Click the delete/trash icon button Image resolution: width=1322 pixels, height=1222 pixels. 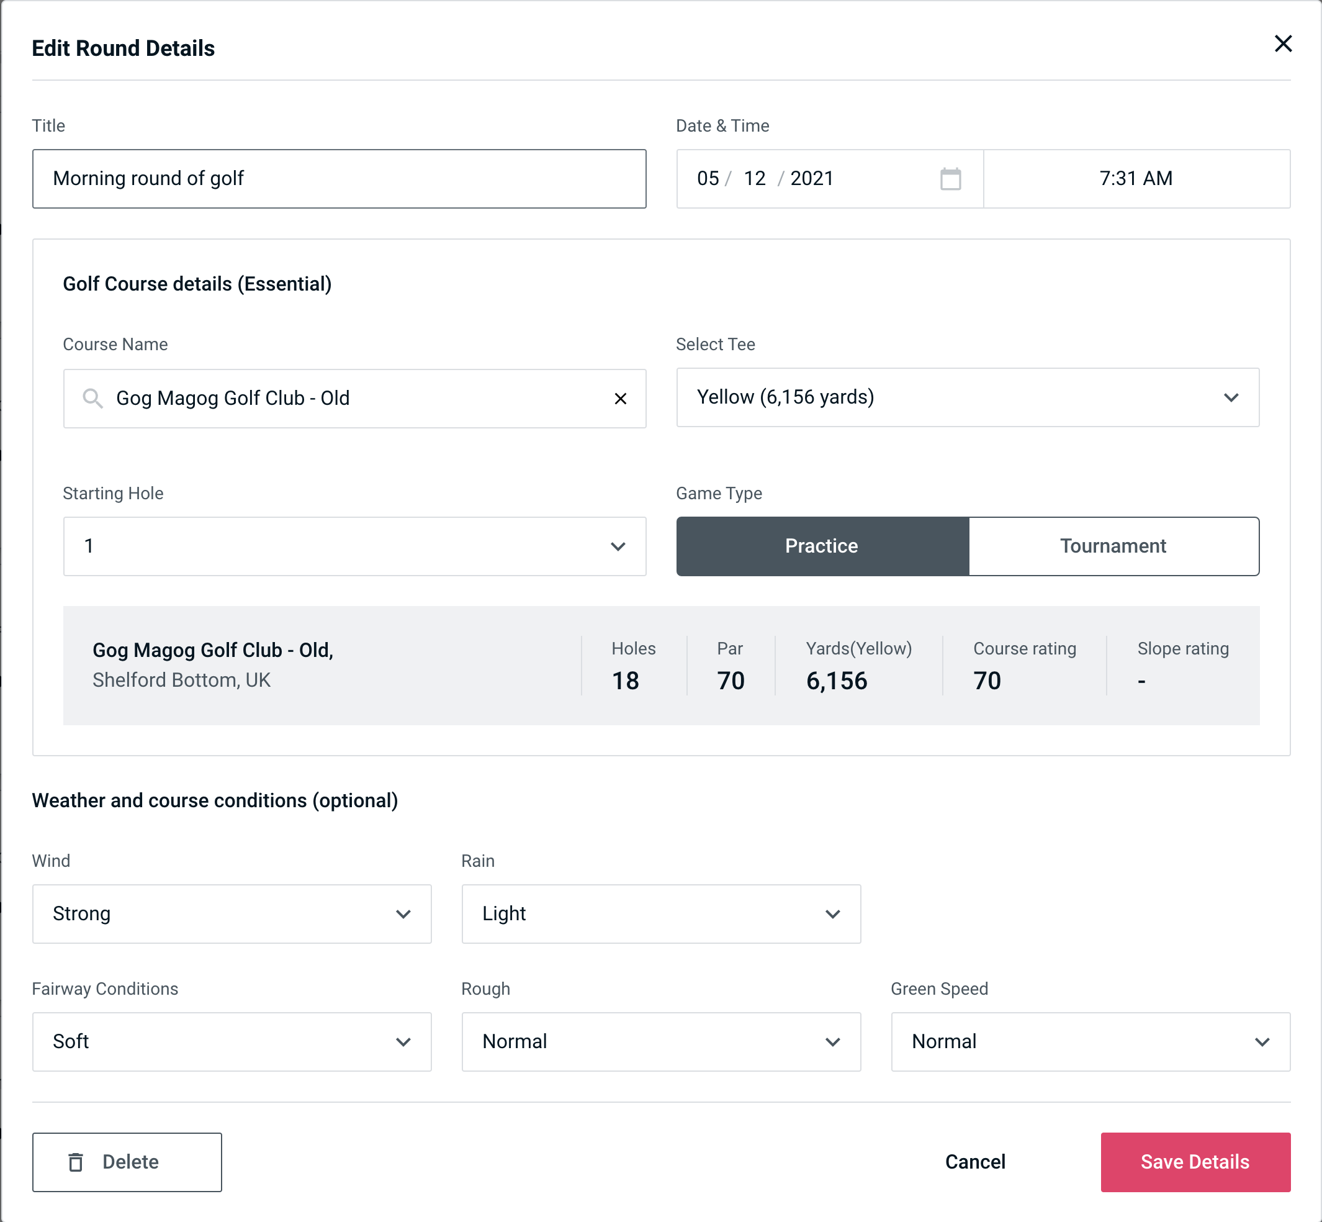click(78, 1161)
